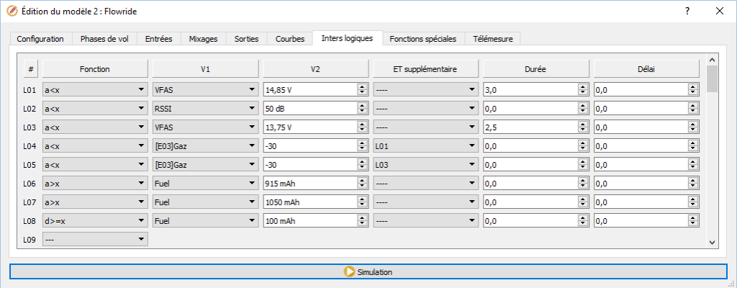Viewport: 737px width, 288px height.
Task: Click the # column header
Action: coord(31,69)
